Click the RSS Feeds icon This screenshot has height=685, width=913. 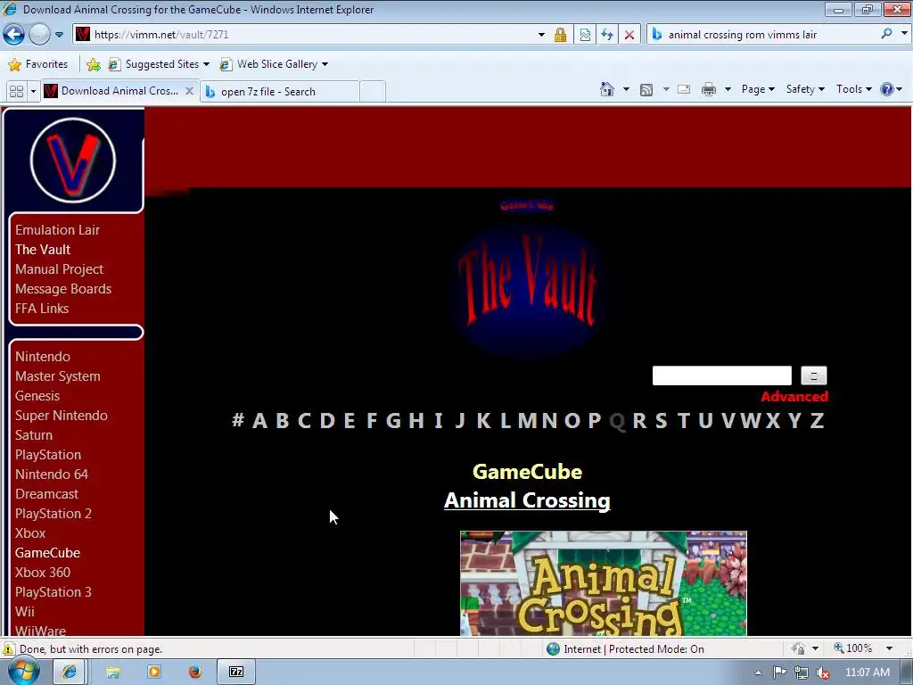(646, 90)
